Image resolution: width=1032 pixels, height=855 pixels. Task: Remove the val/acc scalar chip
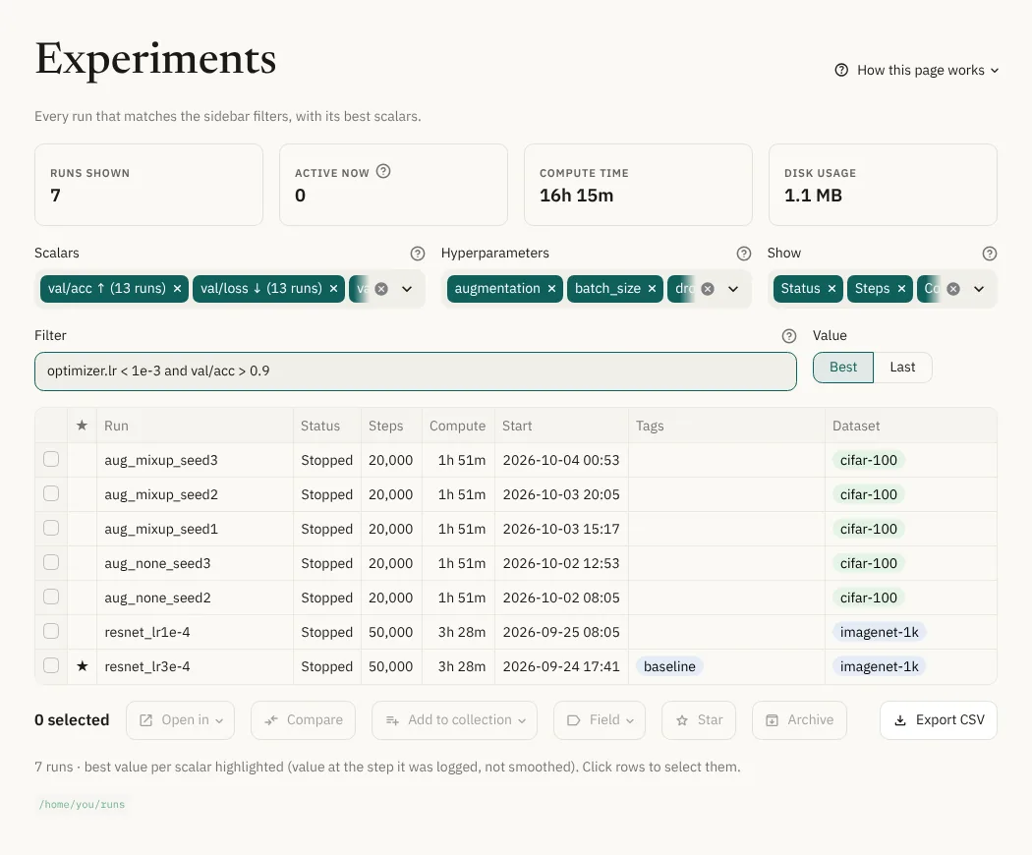tap(177, 289)
